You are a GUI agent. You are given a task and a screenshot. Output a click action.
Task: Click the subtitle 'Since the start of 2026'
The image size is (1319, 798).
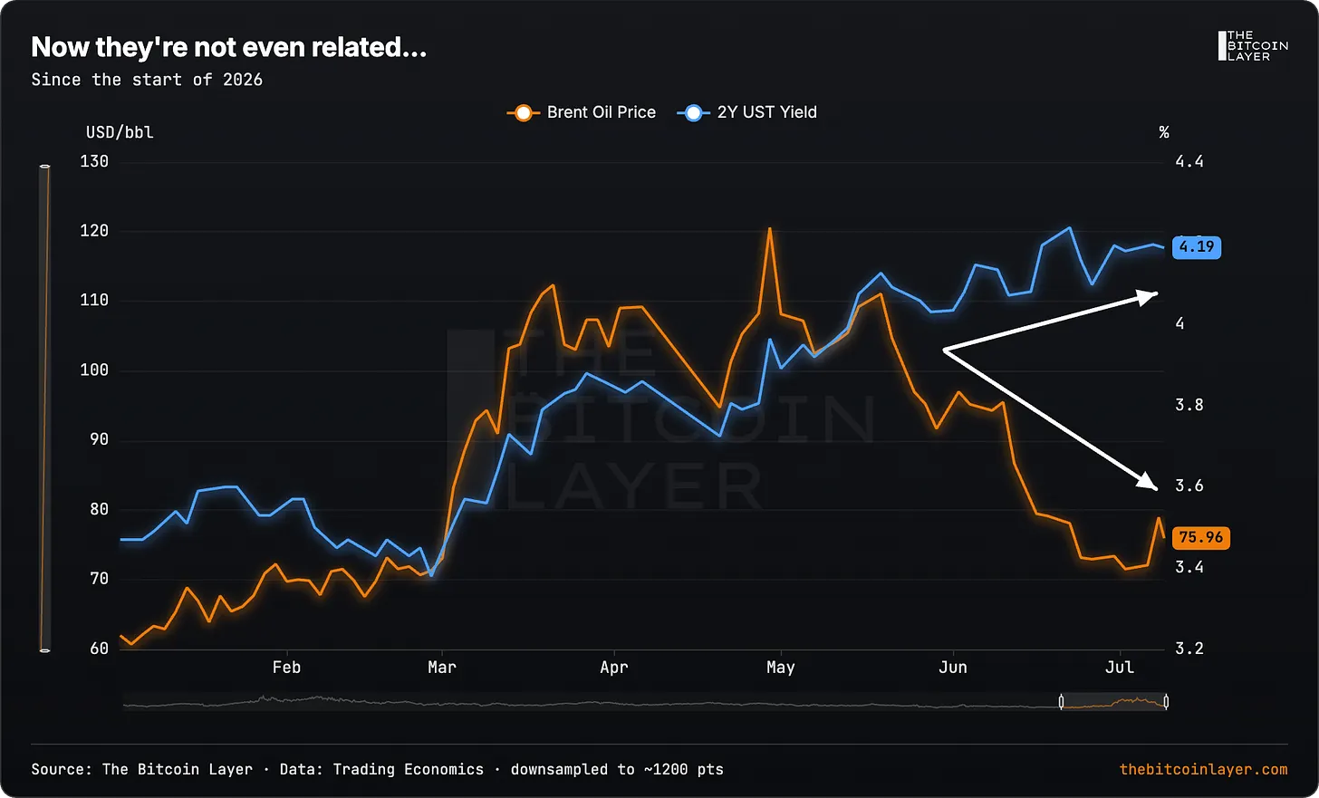point(147,80)
